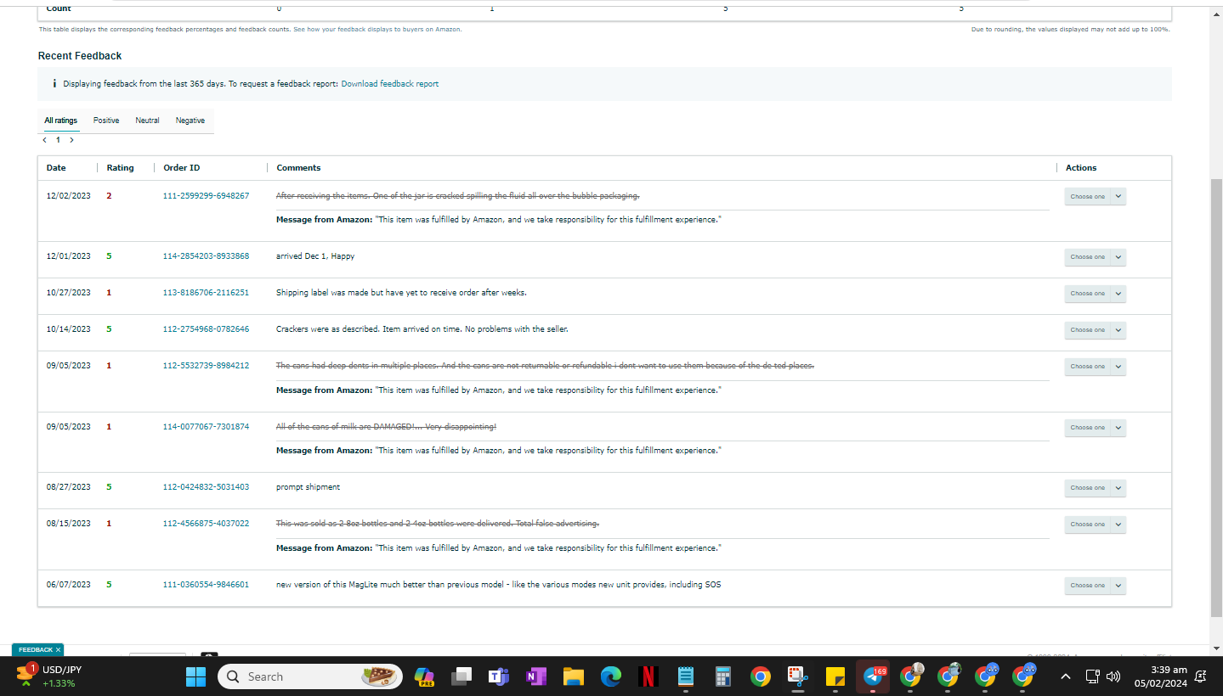Launch OneNote from taskbar

pos(536,676)
